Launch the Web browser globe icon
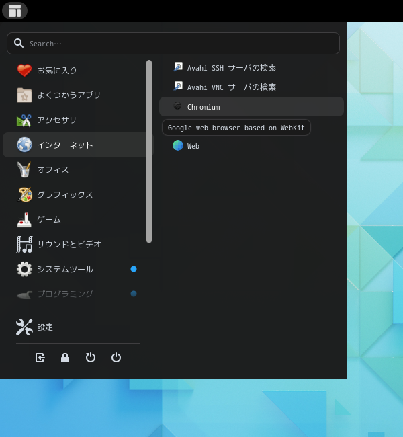 (251, 146)
